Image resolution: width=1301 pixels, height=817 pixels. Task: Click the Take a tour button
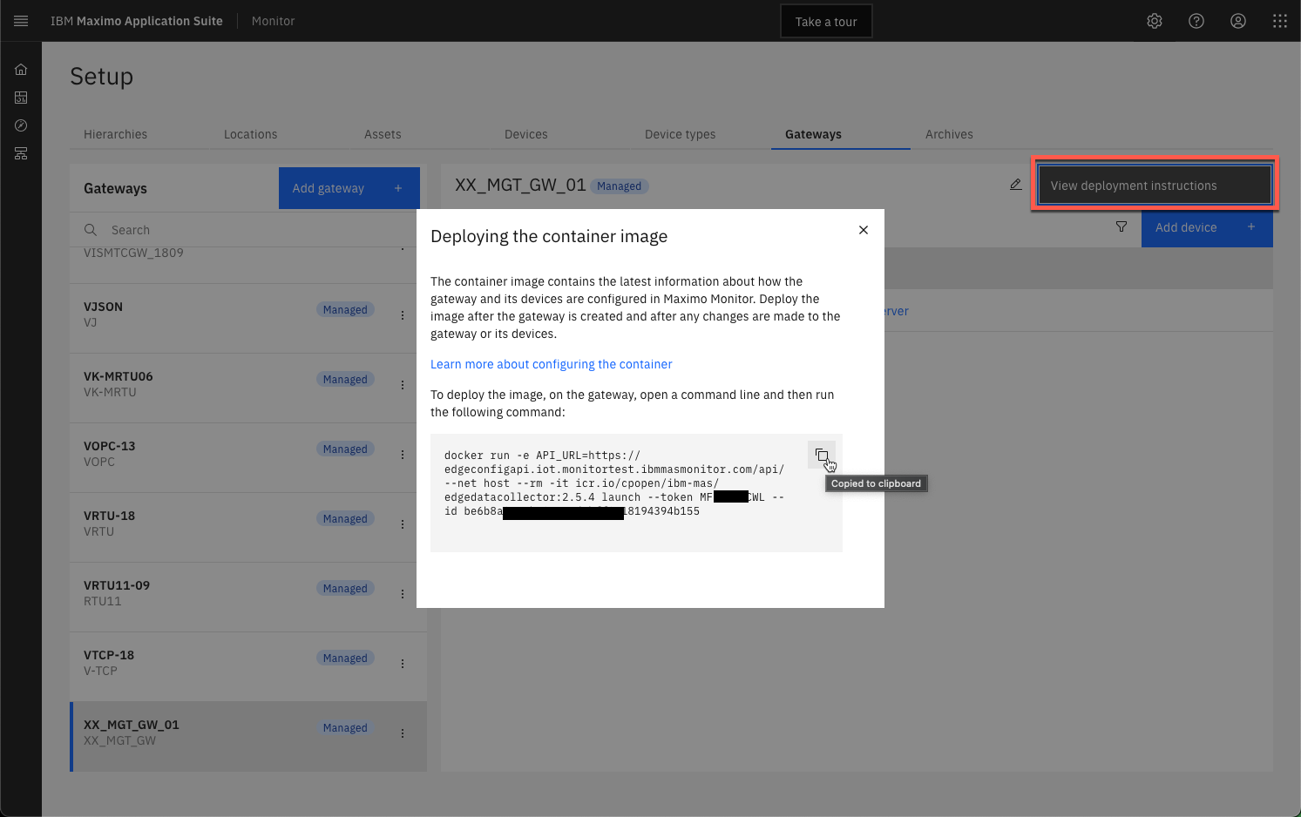coord(826,22)
